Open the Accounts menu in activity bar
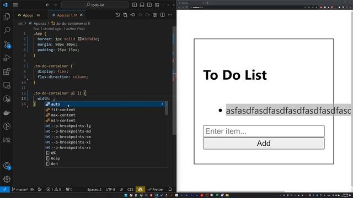353x198 pixels. [x=7, y=166]
